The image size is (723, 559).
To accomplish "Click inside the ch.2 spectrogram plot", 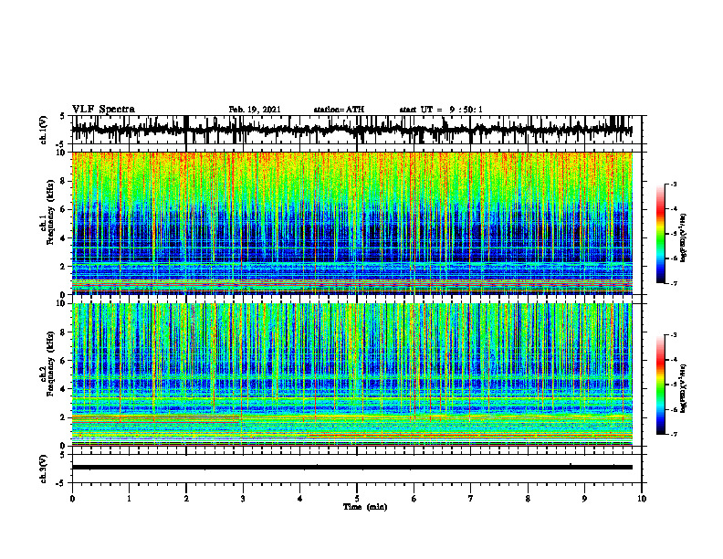I will coord(352,374).
